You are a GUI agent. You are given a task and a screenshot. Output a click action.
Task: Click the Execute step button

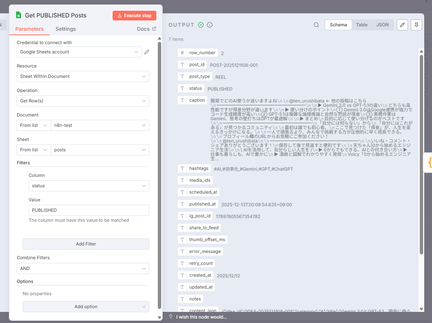[x=134, y=16]
